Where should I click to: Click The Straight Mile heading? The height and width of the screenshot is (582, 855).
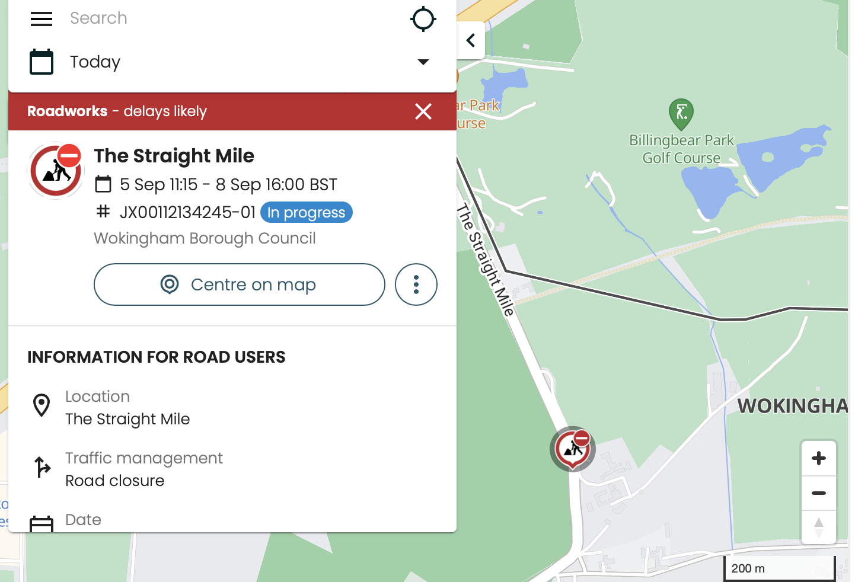(174, 156)
